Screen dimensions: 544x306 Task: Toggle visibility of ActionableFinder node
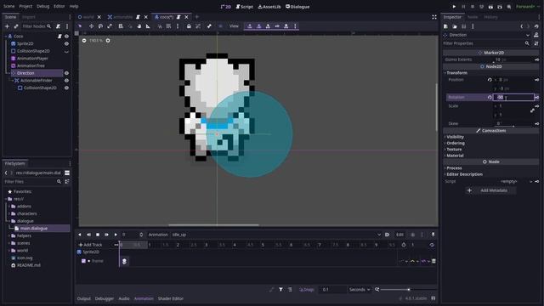point(66,81)
